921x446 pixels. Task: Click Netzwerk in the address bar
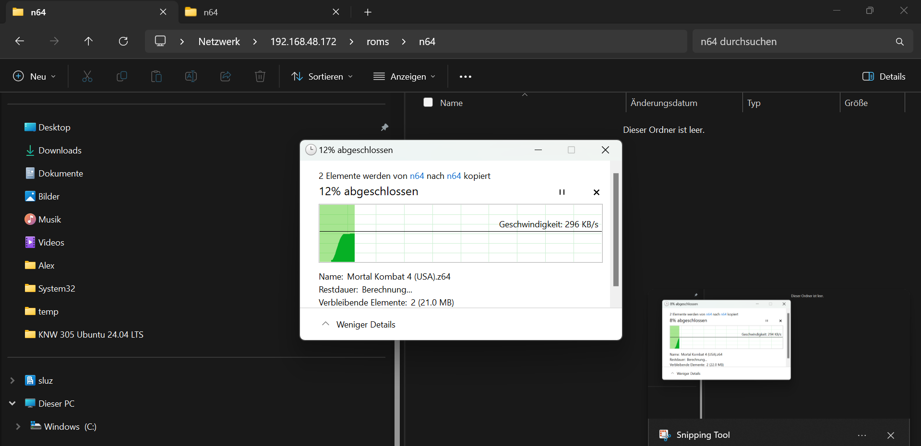point(219,42)
